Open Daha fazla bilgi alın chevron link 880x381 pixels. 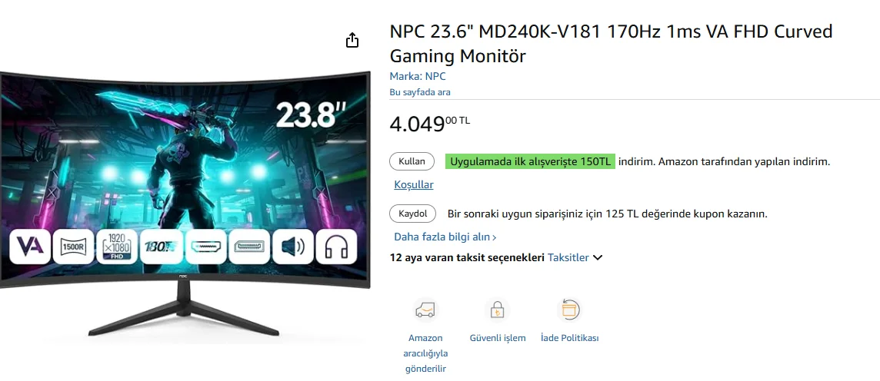pos(445,237)
